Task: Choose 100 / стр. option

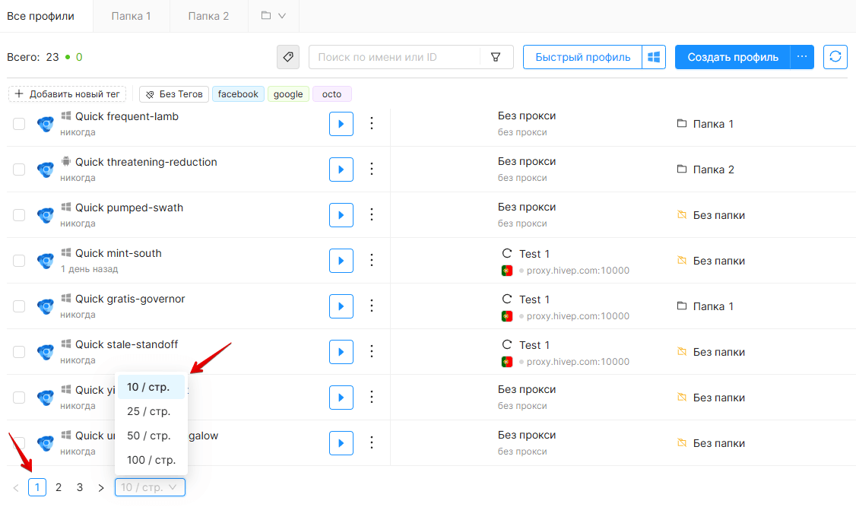Action: click(x=151, y=460)
